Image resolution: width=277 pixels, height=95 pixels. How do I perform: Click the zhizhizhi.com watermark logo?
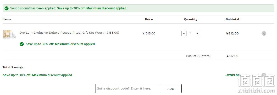(x=256, y=84)
